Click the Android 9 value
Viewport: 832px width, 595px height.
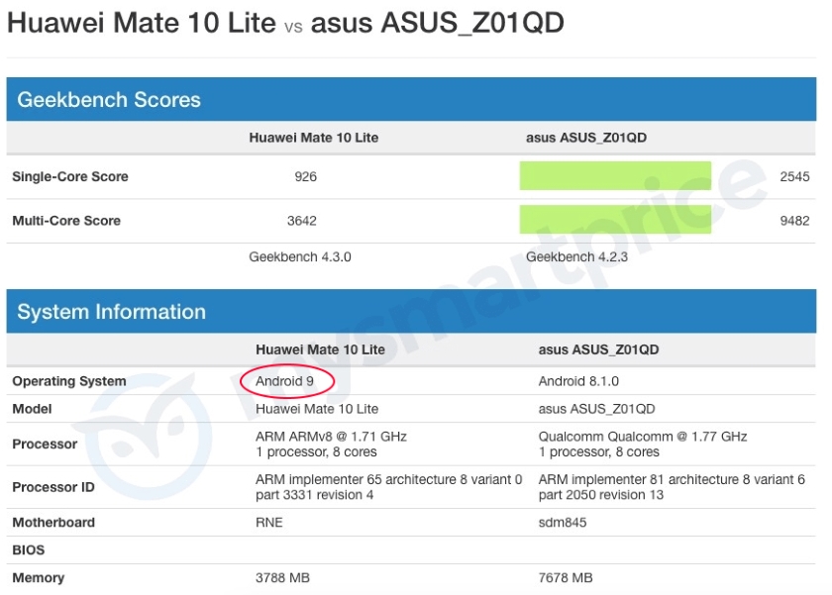[x=284, y=381]
